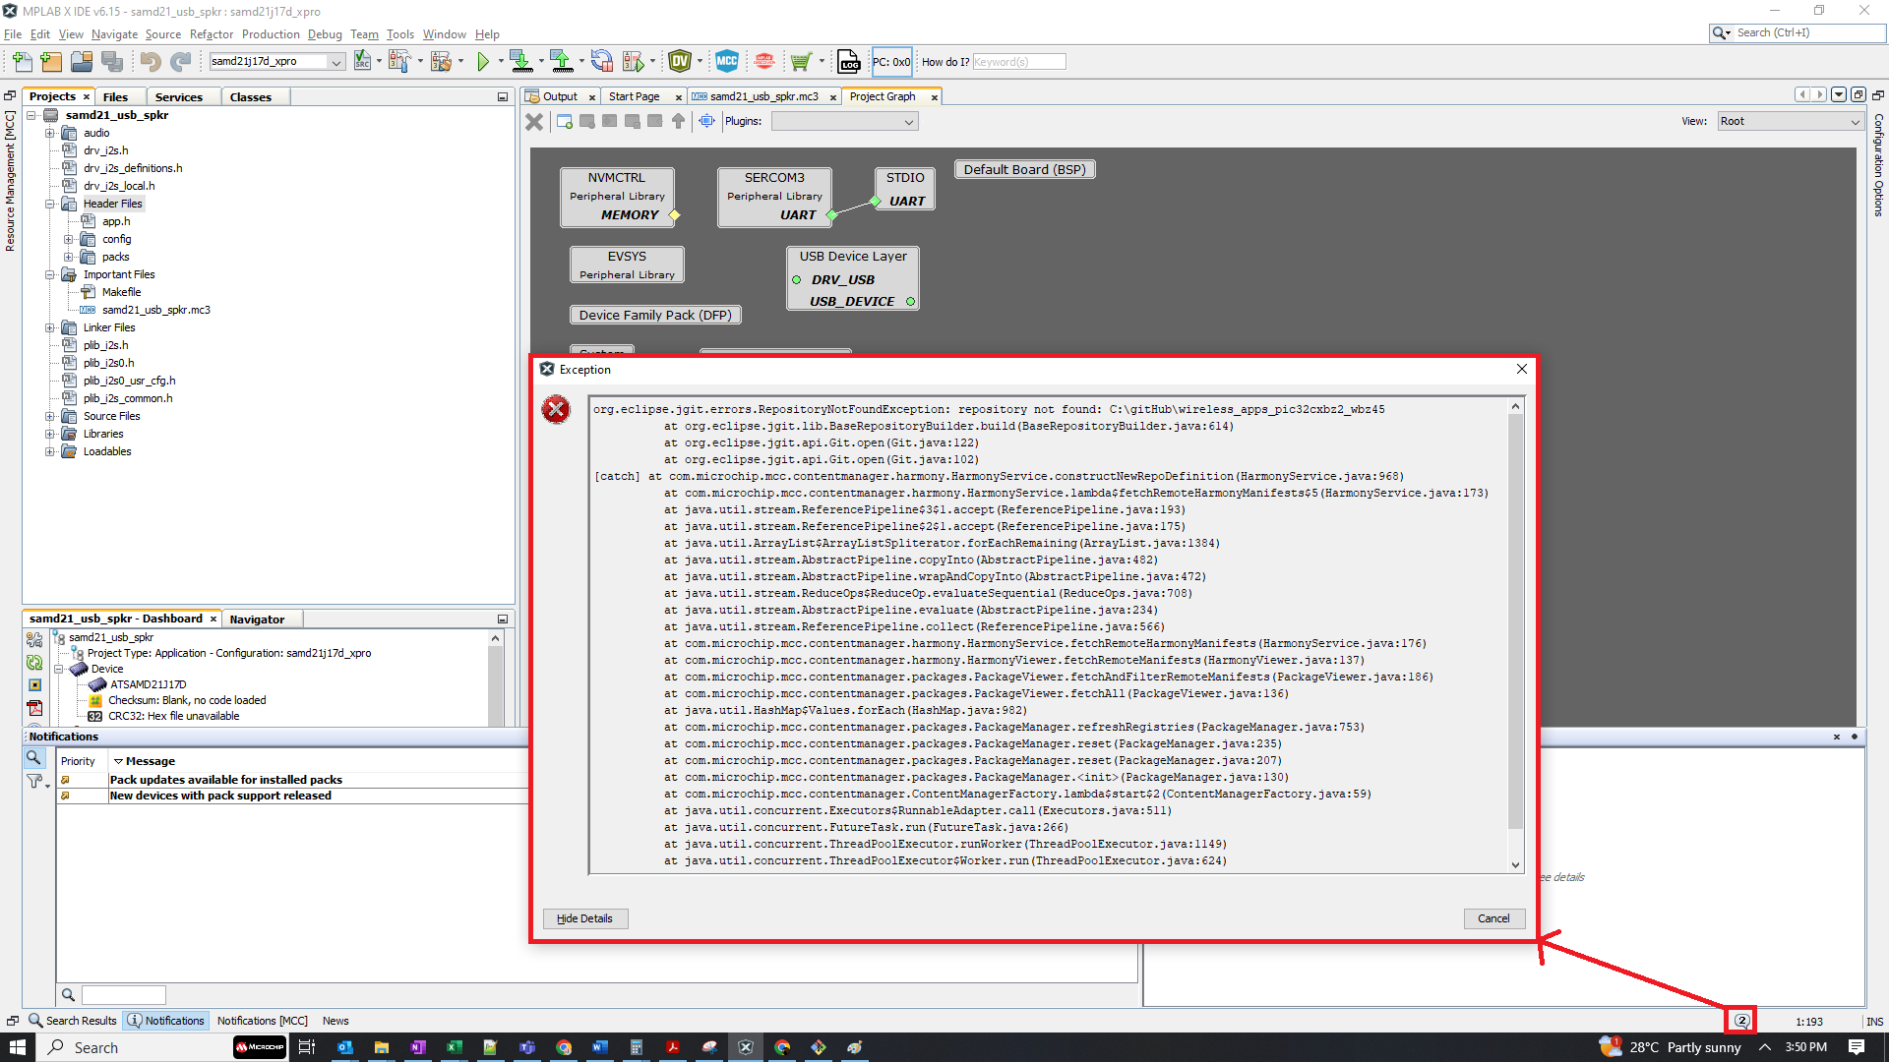This screenshot has height=1062, width=1889.
Task: Collapse the Header Files tree node
Action: click(x=50, y=204)
